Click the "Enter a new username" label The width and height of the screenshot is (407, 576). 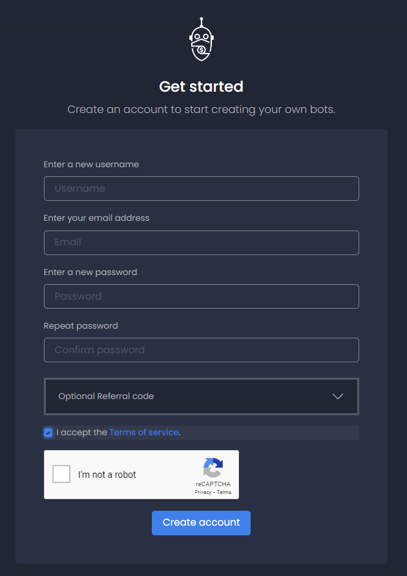point(91,164)
